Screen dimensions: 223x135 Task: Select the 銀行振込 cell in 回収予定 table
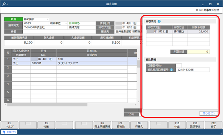(180, 32)
